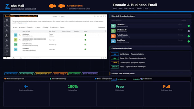Click green status dot for Farhad Hossain in panel

pos(189,36)
